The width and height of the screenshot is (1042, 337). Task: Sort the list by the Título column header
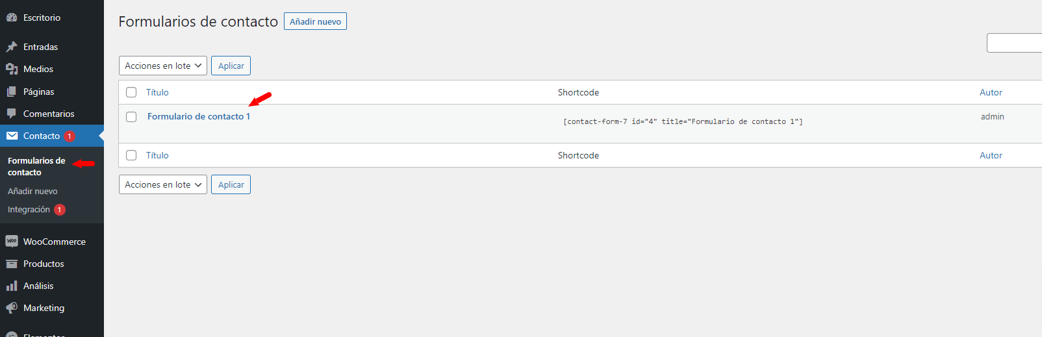coord(157,92)
